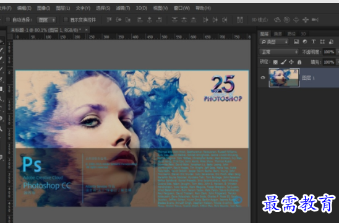This screenshot has width=339, height=223.
Task: Click Align right edges icon
Action: pyautogui.click(x=159, y=20)
